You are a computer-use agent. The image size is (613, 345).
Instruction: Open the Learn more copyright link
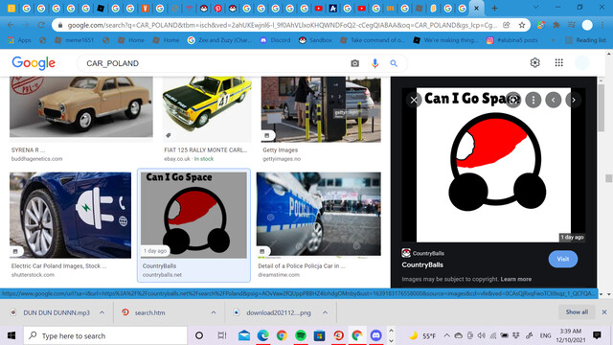[515, 279]
